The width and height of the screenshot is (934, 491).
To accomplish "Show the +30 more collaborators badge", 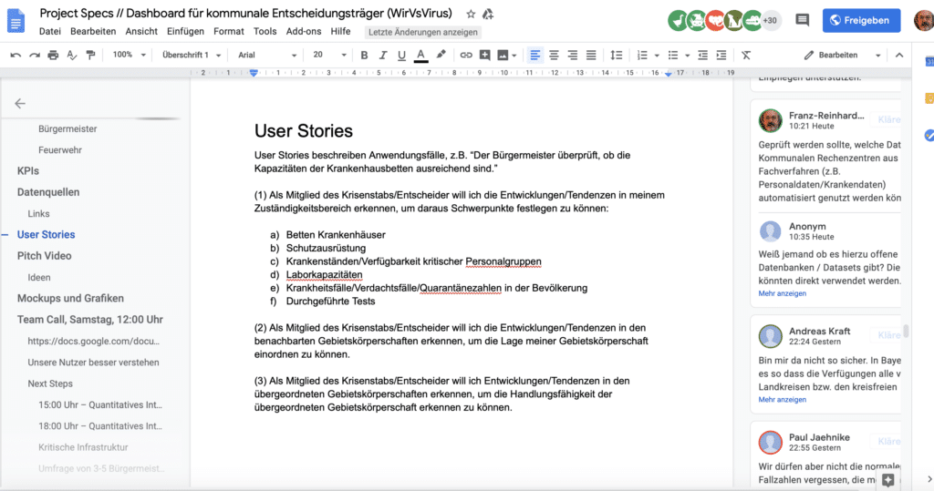I will pos(770,20).
